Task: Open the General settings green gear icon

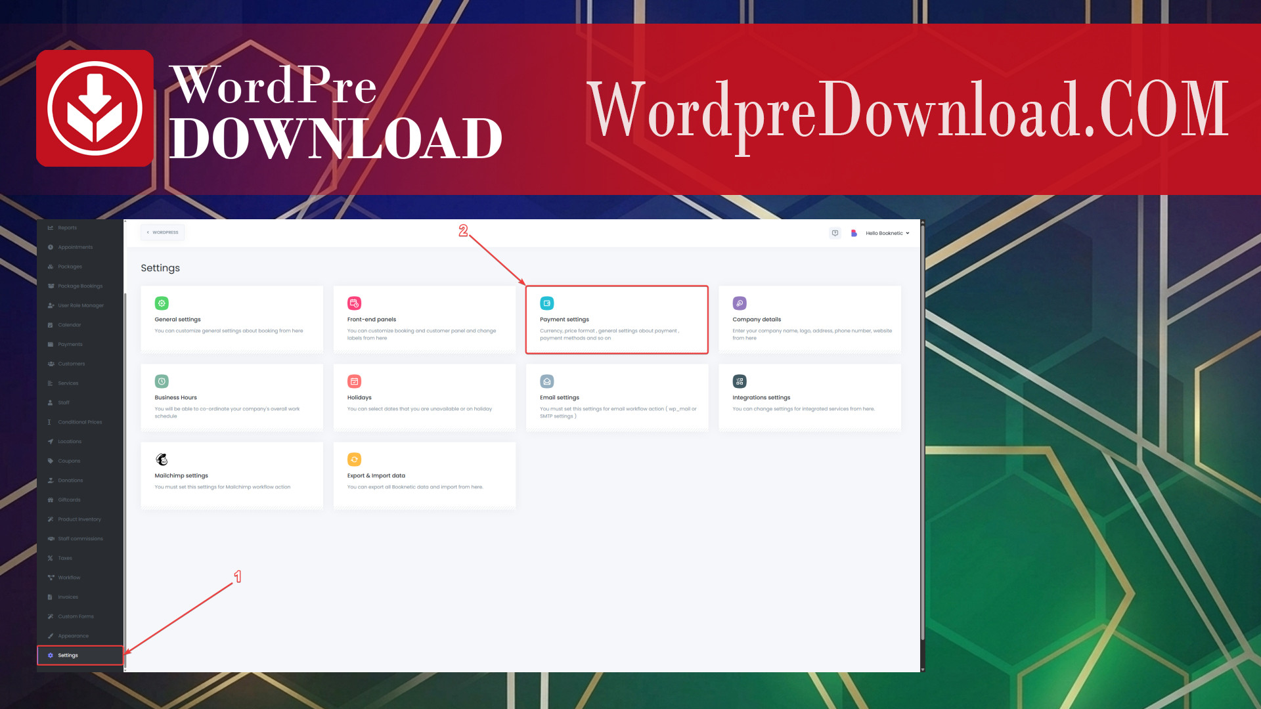Action: click(162, 303)
